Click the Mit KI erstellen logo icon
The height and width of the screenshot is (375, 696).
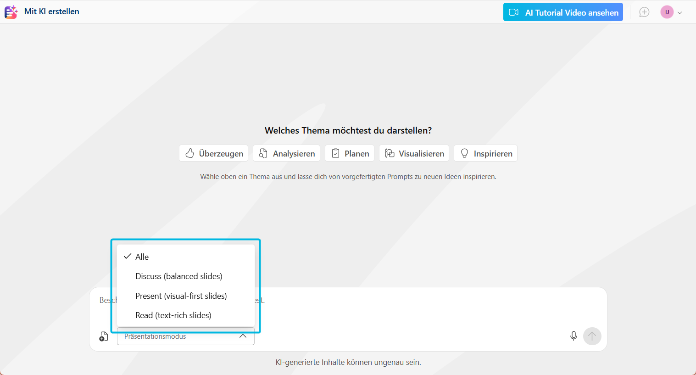(11, 12)
